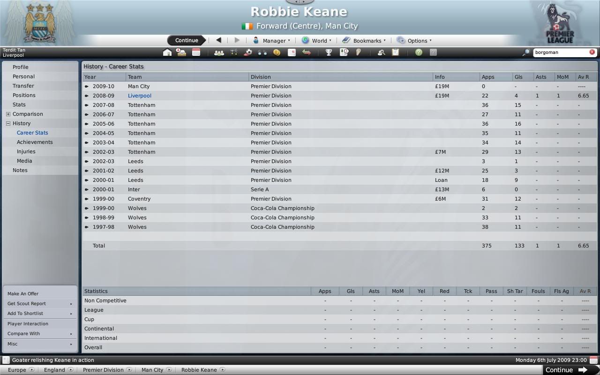This screenshot has width=600, height=375.
Task: Expand the 2009-10 Man City season row arrow
Action: [x=87, y=86]
